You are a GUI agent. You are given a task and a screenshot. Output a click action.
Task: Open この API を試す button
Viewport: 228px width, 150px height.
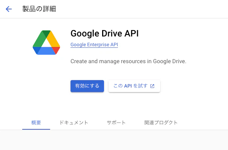[x=135, y=86]
